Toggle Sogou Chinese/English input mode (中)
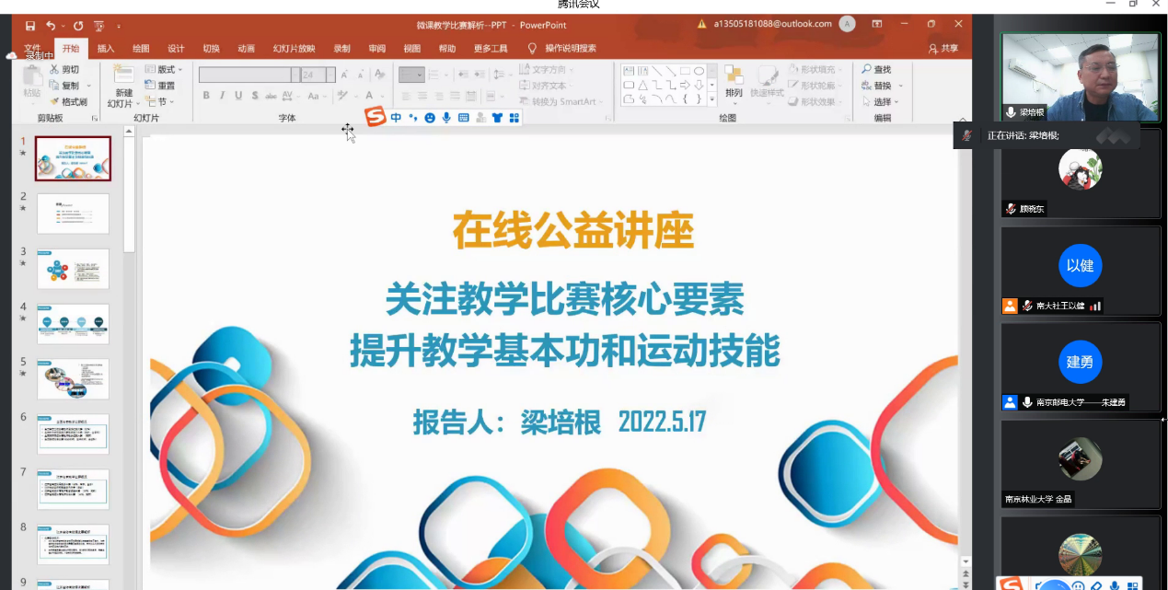Image resolution: width=1168 pixels, height=590 pixels. [x=396, y=118]
